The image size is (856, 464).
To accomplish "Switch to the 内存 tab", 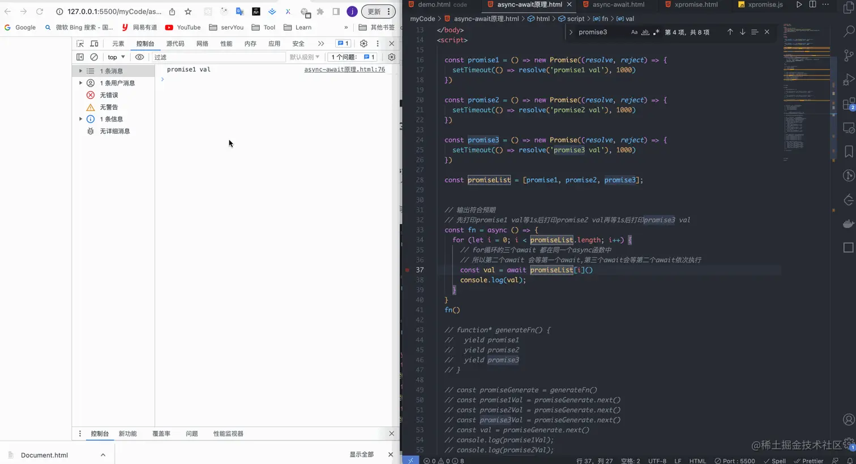I will [250, 44].
